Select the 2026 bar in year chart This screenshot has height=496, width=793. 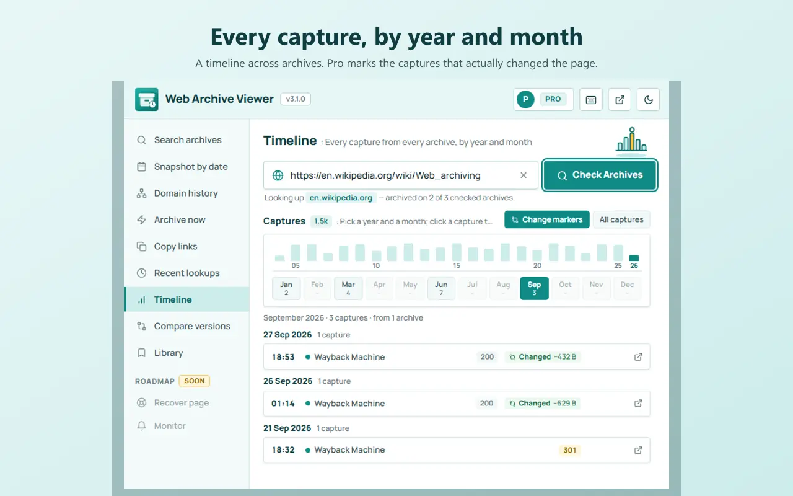pyautogui.click(x=634, y=258)
